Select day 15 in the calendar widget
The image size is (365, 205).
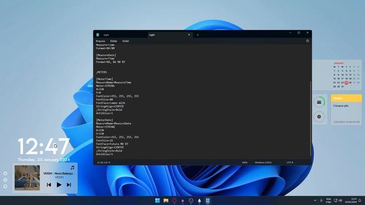coord(335,79)
